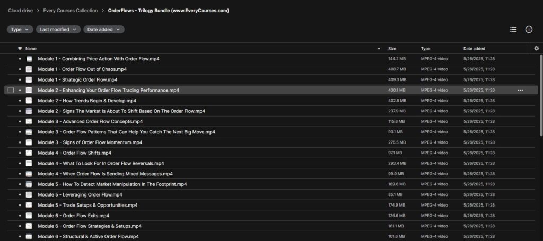
Task: Switch to list view icon
Action: point(513,29)
